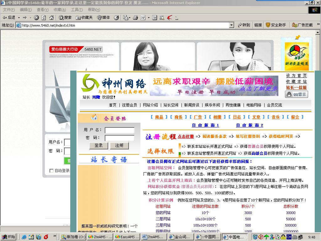Click the 登录 button in 会员登陆
Viewport: 321px width, 241px height.
coord(98,146)
